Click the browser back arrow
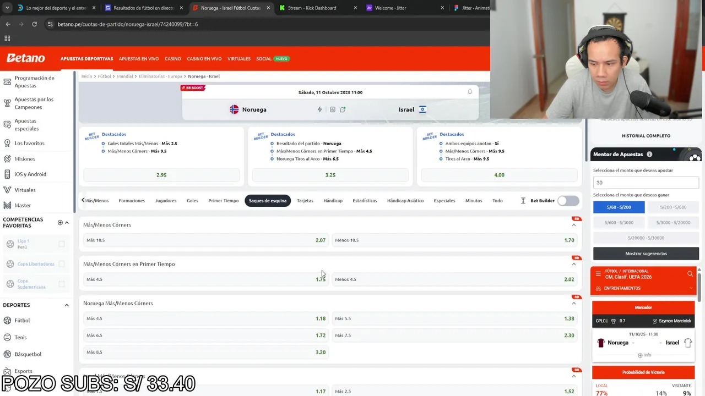This screenshot has height=396, width=705. coord(8,24)
